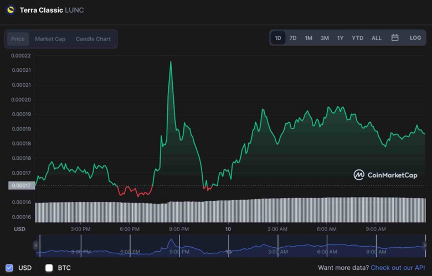Select the 1D time range

278,38
